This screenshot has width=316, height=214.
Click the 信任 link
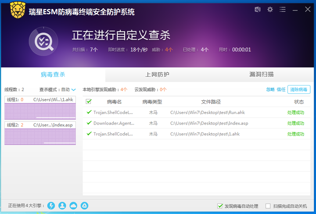281,89
